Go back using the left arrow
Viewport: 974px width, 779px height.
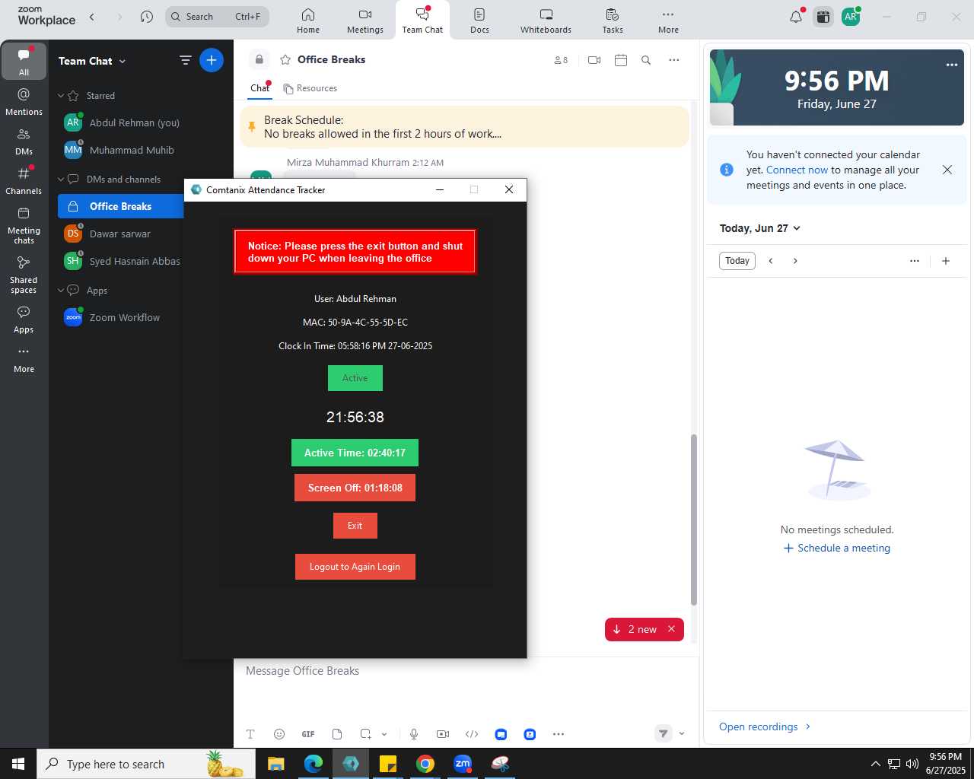(x=92, y=17)
